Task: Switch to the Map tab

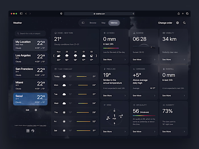Action: (x=103, y=23)
